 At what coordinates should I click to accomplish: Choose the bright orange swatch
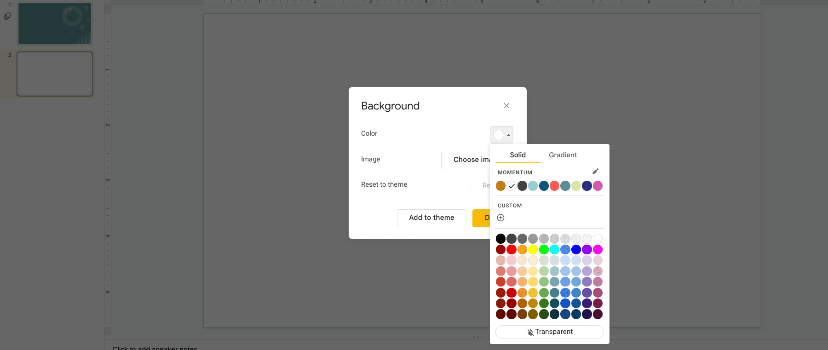click(522, 249)
